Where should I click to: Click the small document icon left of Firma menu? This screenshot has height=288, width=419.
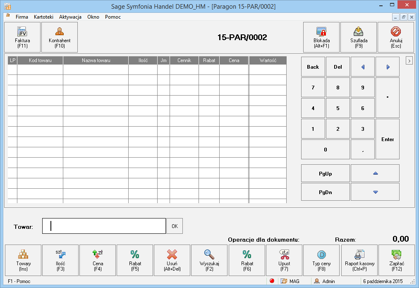(8, 15)
